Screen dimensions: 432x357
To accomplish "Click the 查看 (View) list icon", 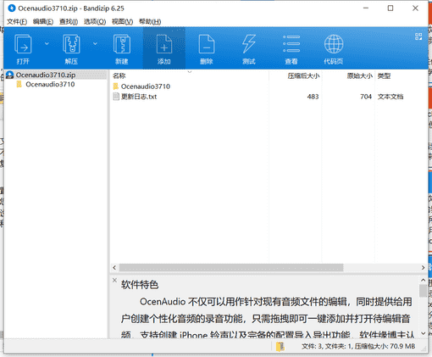I will (291, 44).
